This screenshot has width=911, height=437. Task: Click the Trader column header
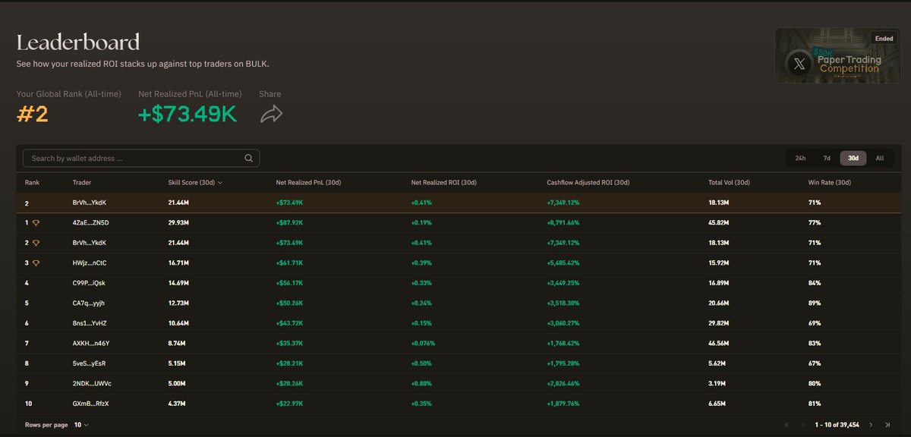82,183
